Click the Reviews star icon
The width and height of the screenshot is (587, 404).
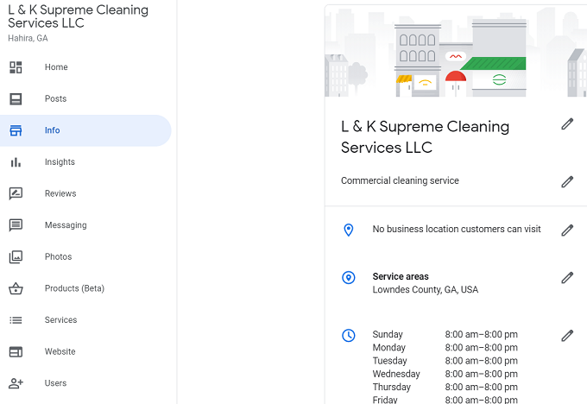(x=16, y=194)
